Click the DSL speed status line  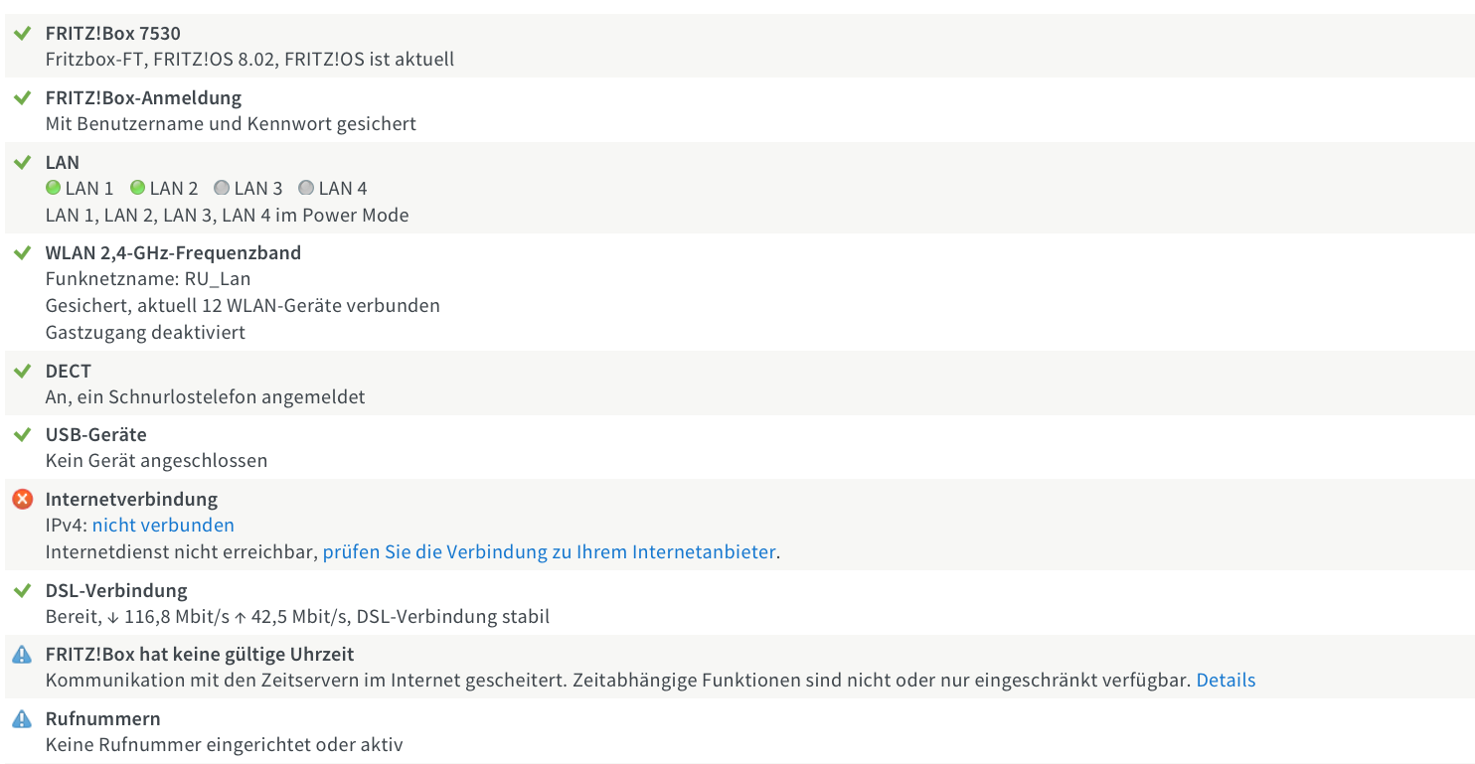point(297,616)
